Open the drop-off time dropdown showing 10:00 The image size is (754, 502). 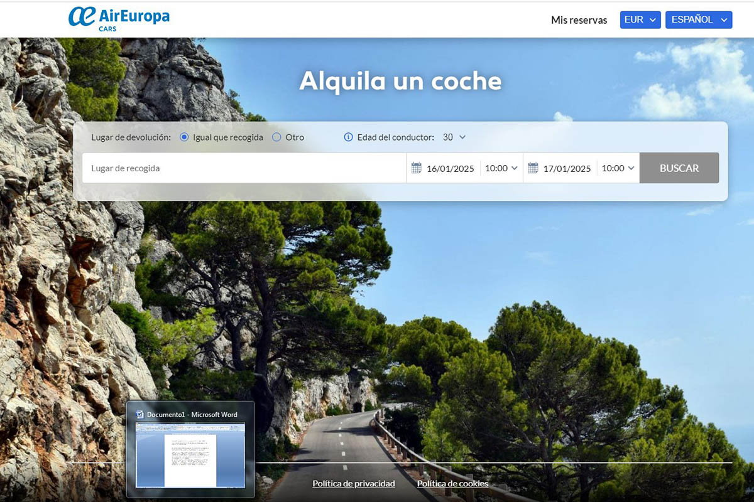coord(618,168)
